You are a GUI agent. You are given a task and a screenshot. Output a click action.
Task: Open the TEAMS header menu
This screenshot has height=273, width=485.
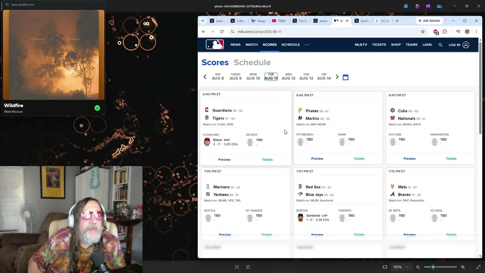[x=411, y=45]
